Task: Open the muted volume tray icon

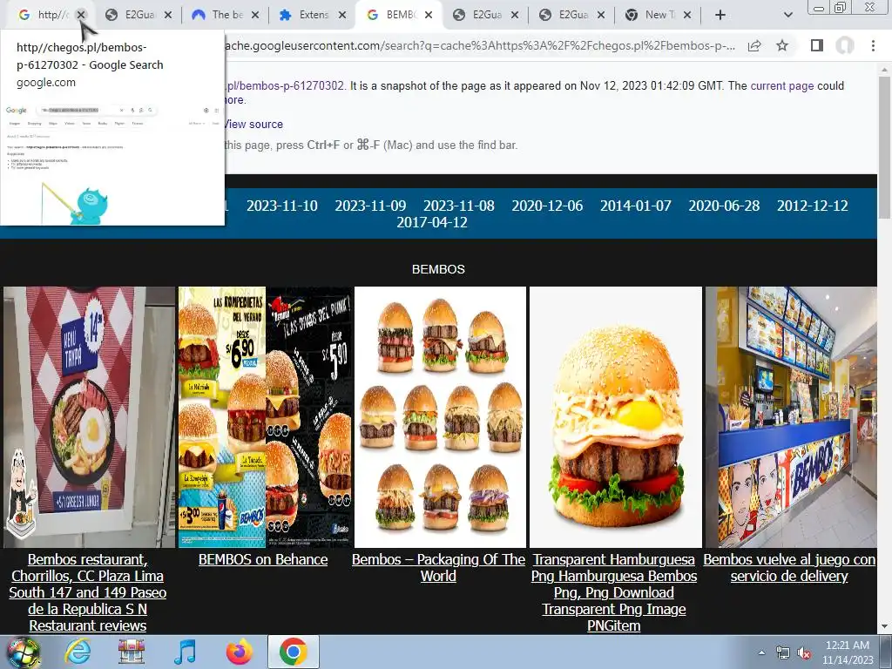Action: click(804, 652)
